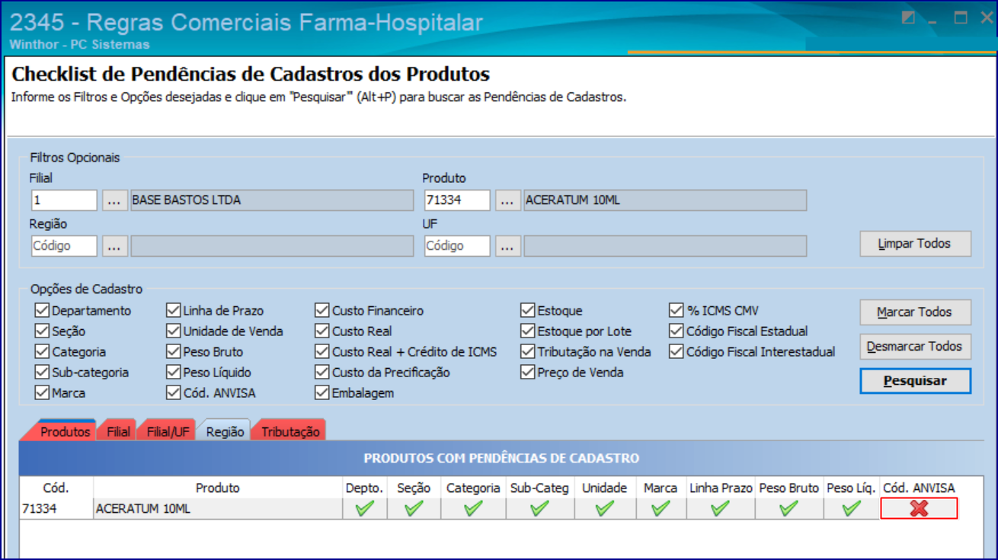The width and height of the screenshot is (998, 560).
Task: Click the window options icon in title bar
Action: click(x=908, y=18)
